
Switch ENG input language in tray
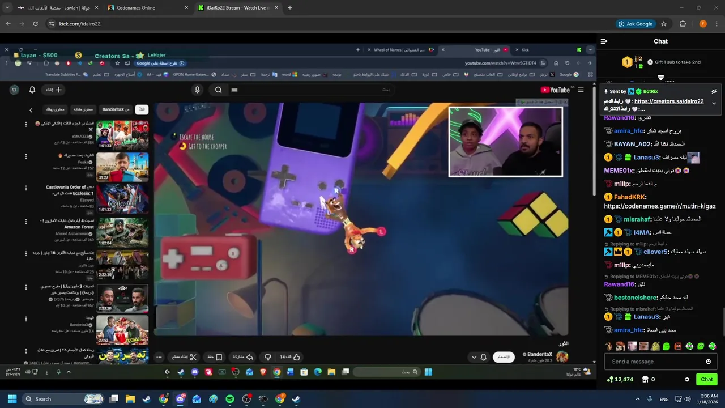pyautogui.click(x=664, y=399)
